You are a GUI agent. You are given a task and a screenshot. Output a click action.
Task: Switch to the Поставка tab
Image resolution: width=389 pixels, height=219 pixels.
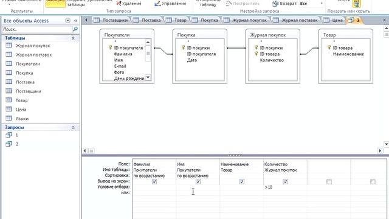pos(147,20)
